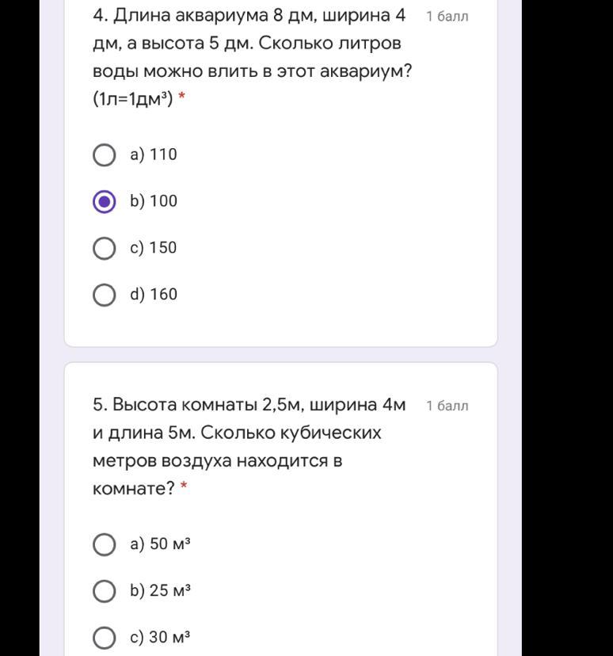613x656 pixels.
Task: Click the "b) 25 м³" label text
Action: click(161, 592)
